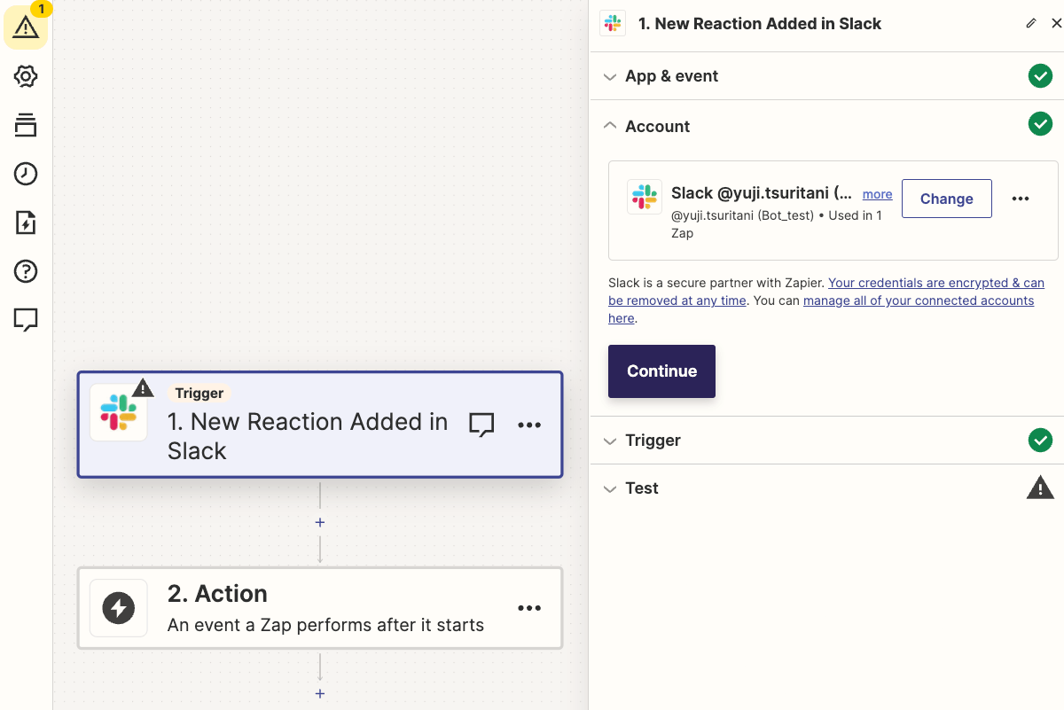
Task: Click the warning triangle beside Test
Action: tap(1040, 488)
